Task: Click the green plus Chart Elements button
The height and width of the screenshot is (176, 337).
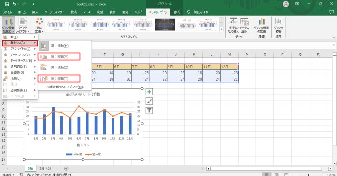Action: 149,92
